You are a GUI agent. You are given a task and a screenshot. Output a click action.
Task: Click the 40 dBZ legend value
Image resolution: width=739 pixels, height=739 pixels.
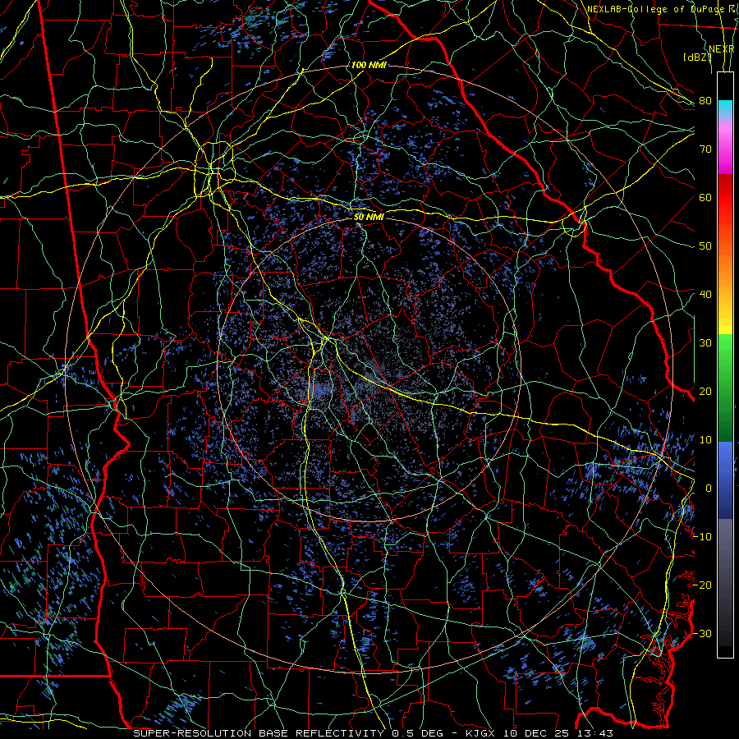[x=705, y=295]
